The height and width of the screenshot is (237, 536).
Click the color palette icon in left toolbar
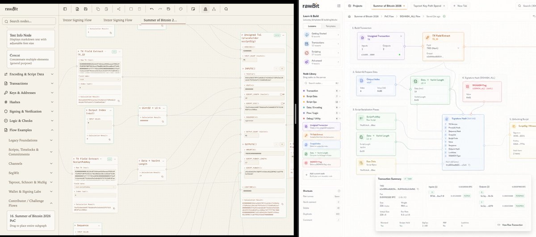pos(180,8)
